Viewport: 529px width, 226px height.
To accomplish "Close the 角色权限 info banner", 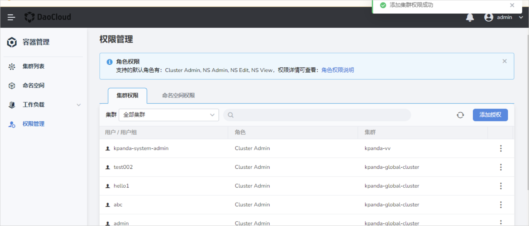I will 504,61.
